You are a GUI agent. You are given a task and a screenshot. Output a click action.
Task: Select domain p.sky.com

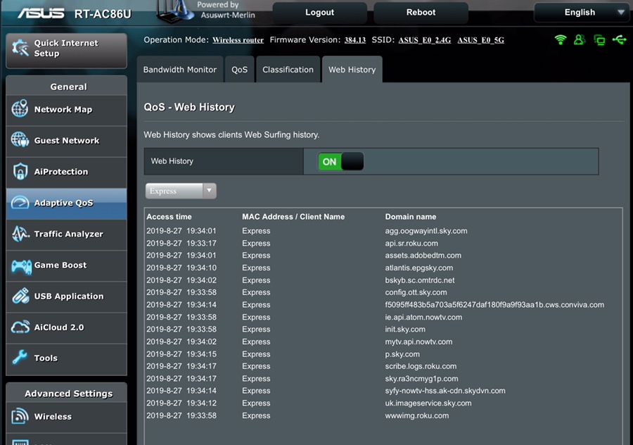pos(402,354)
